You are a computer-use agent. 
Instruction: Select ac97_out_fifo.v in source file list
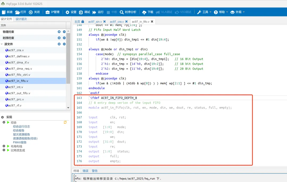point(19,93)
